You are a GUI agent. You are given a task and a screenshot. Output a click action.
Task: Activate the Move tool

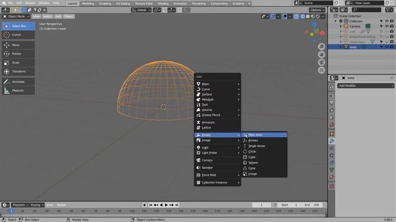[x=18, y=45]
